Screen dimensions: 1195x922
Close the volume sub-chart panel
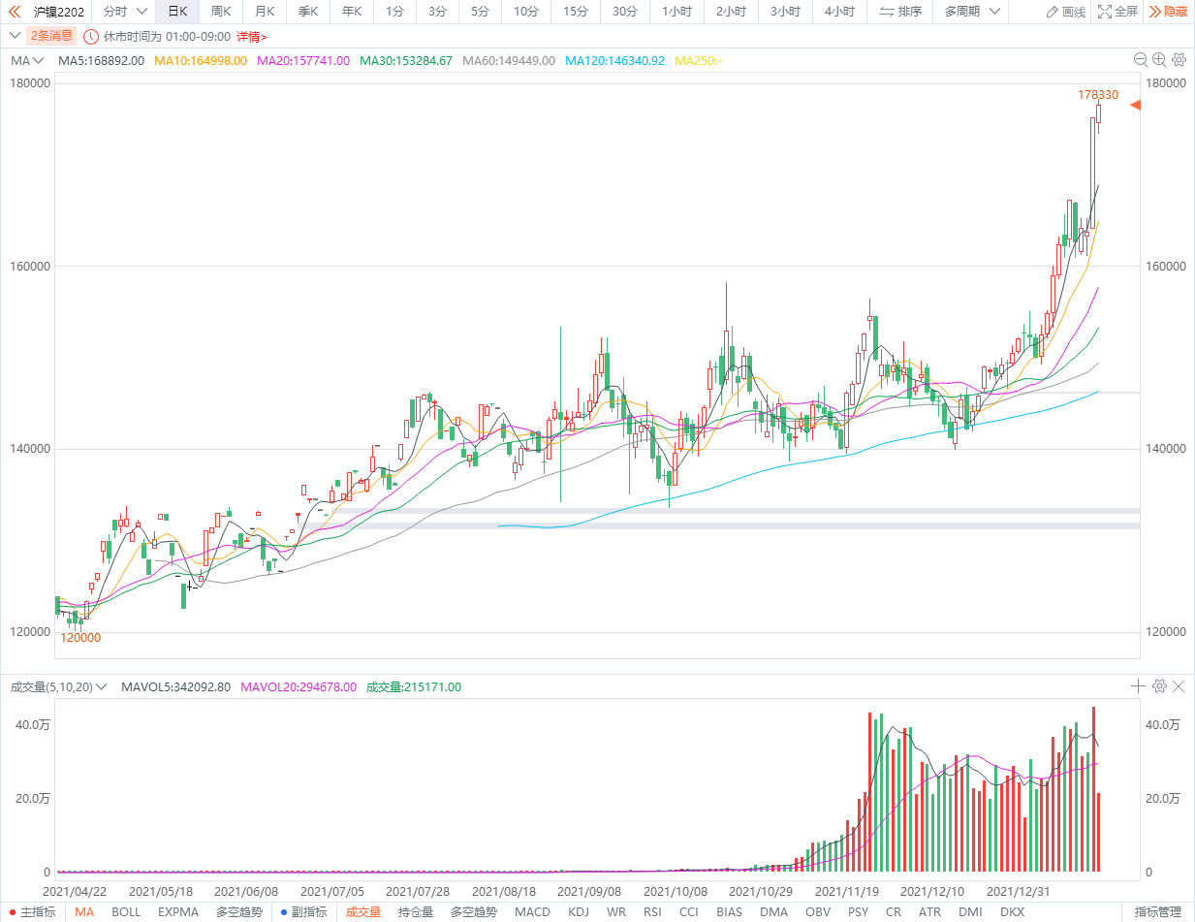1179,686
